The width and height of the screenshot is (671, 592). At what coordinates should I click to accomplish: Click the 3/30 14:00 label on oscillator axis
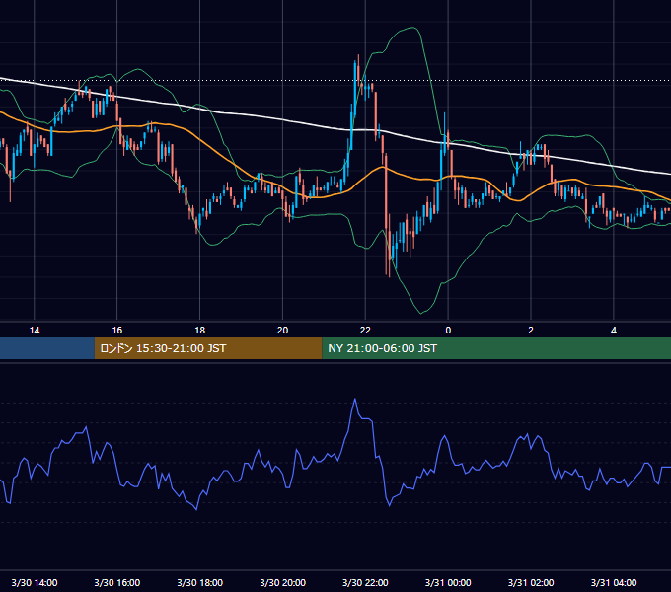(x=35, y=582)
